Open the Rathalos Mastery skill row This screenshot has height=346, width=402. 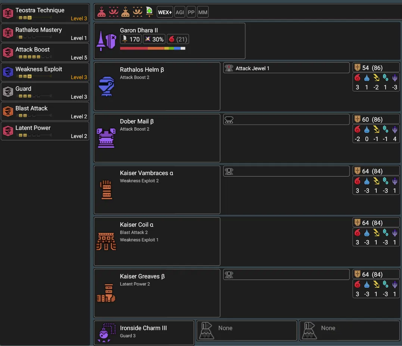point(45,33)
